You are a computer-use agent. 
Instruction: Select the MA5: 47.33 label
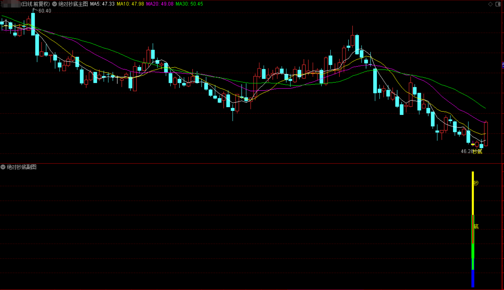102,4
